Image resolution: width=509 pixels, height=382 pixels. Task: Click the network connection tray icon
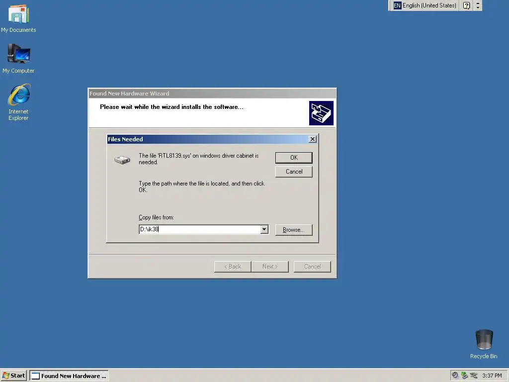pos(474,376)
